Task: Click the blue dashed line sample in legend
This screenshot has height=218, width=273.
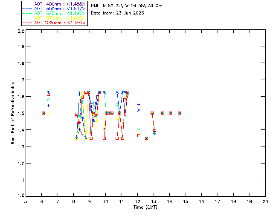Action: pos(27,9)
